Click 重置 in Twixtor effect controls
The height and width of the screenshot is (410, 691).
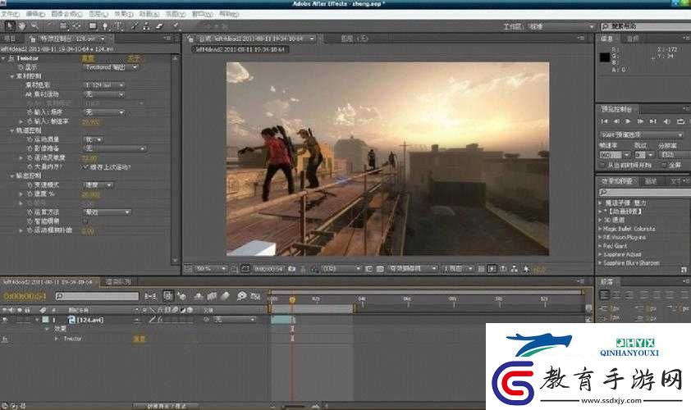pyautogui.click(x=88, y=58)
